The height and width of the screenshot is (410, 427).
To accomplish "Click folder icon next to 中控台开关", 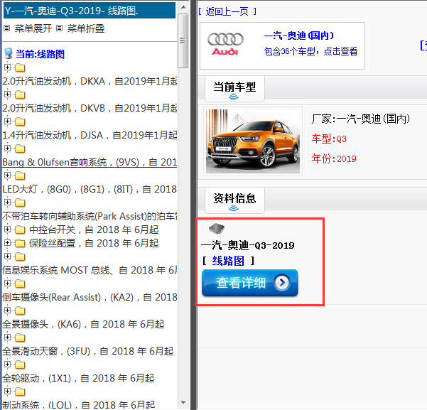I will (x=20, y=230).
